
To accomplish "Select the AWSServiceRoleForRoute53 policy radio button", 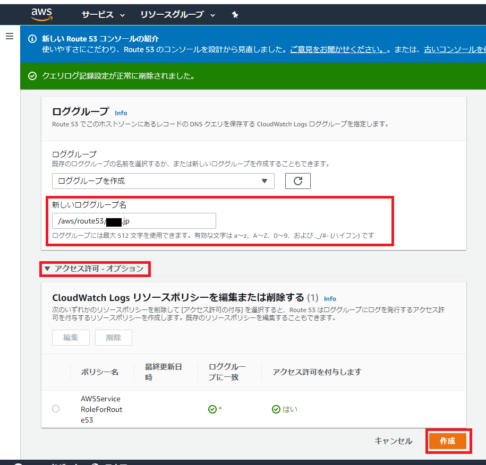I will point(55,408).
